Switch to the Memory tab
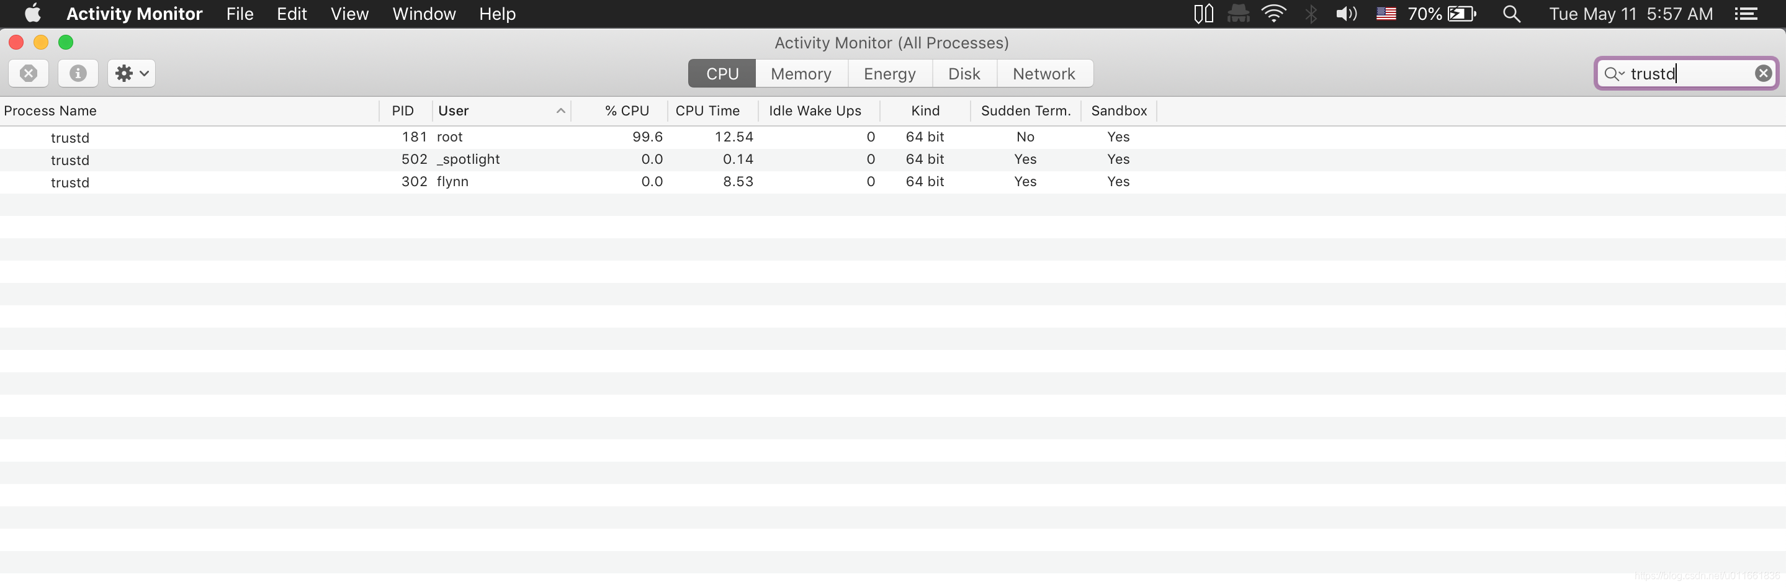Image resolution: width=1786 pixels, height=587 pixels. pos(801,73)
